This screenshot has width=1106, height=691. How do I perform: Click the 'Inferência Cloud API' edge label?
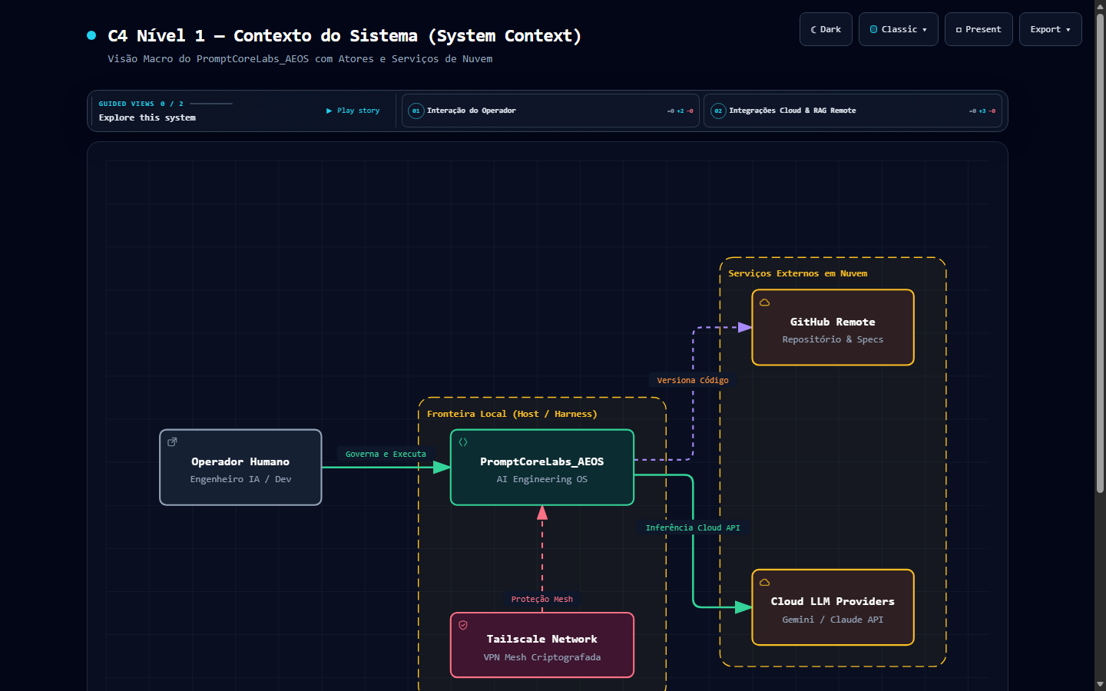pos(693,527)
